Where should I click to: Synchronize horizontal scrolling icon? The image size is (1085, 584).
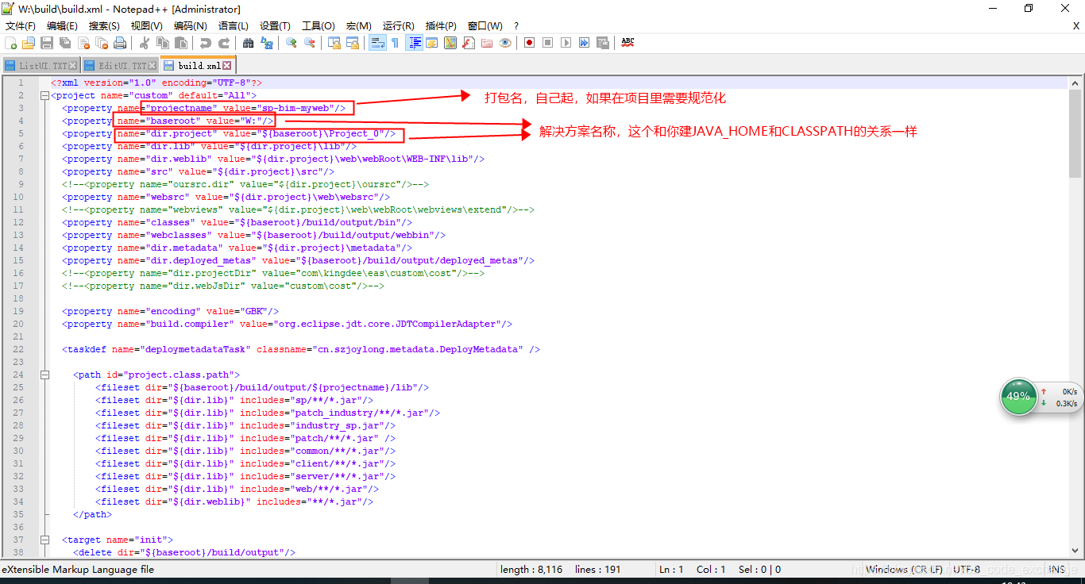point(353,43)
